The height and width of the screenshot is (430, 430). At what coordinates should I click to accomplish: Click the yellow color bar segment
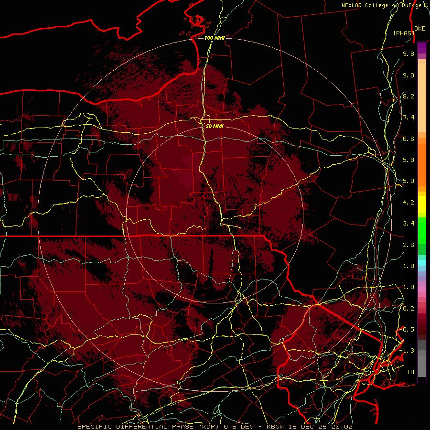422,204
